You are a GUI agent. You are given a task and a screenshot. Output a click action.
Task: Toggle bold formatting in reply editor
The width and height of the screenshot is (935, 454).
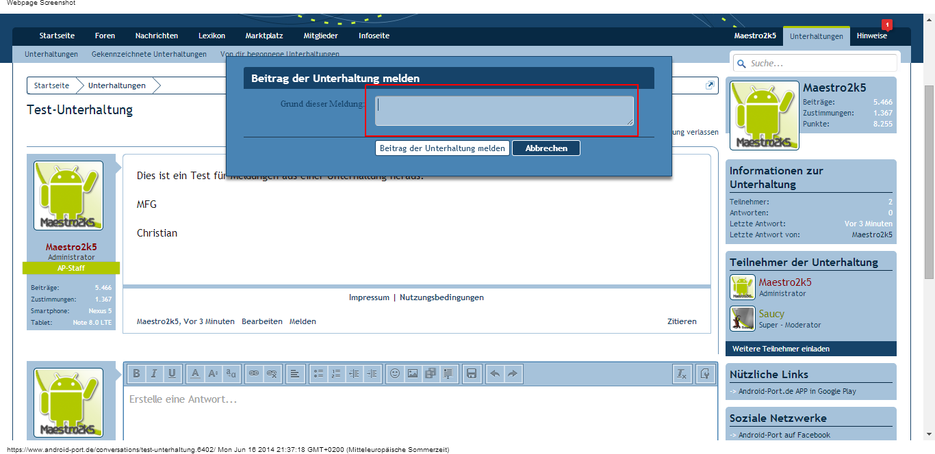point(136,373)
